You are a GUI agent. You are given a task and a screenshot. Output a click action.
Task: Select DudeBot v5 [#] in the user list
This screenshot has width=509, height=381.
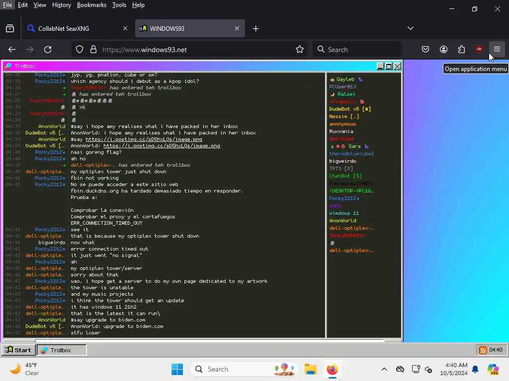350,109
